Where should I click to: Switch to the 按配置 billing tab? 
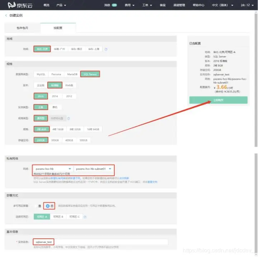[x=58, y=28]
